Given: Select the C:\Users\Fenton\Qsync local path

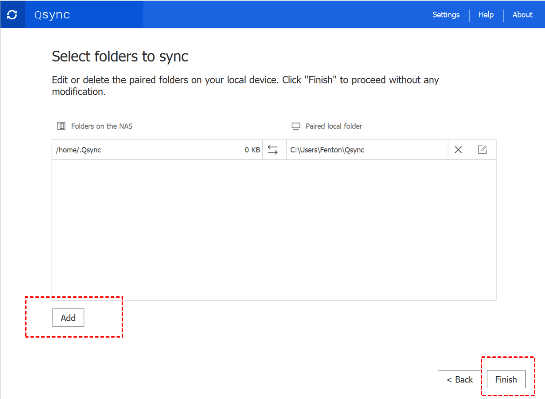Looking at the screenshot, I should click(327, 150).
